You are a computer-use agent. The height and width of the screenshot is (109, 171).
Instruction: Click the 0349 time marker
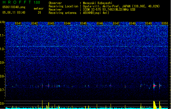coord(148,23)
